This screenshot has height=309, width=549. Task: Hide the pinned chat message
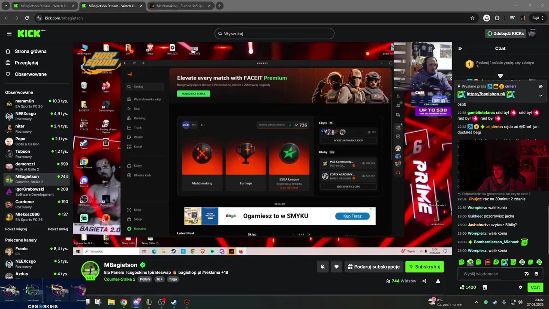540,86
